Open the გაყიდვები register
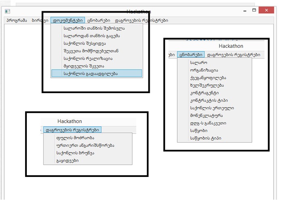 [x=88, y=161]
